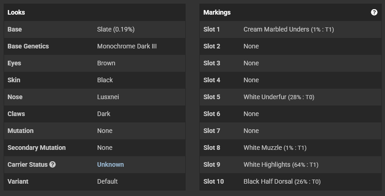
Task: Click the Skin value Black
Action: coord(105,80)
